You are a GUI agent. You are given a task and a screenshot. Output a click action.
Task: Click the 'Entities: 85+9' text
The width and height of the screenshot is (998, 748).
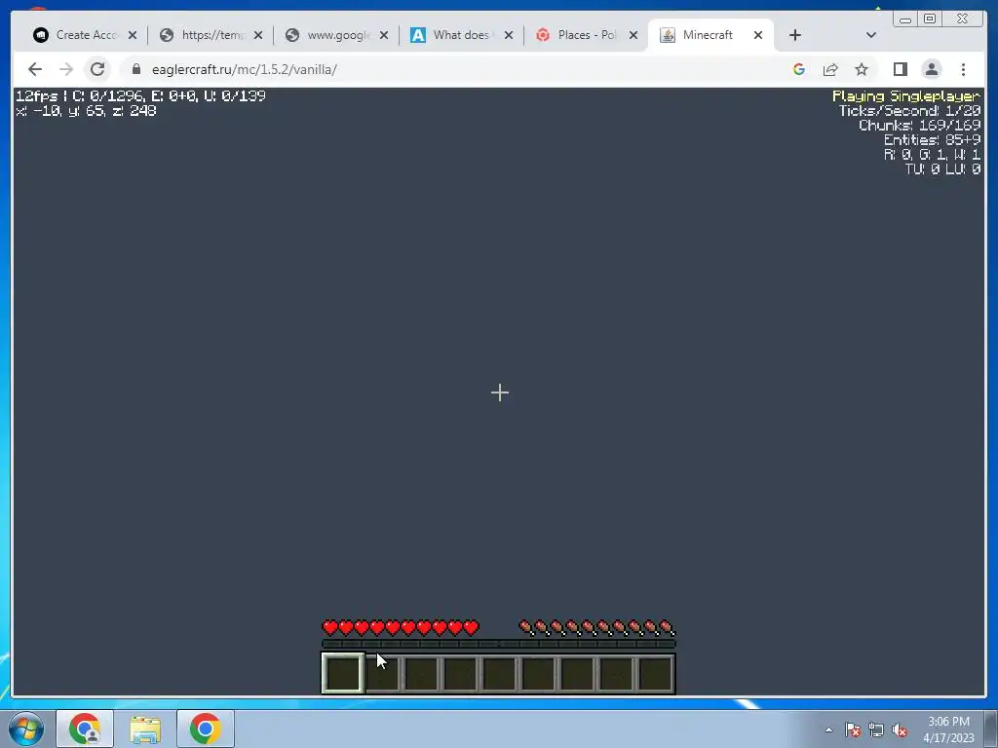pyautogui.click(x=933, y=140)
